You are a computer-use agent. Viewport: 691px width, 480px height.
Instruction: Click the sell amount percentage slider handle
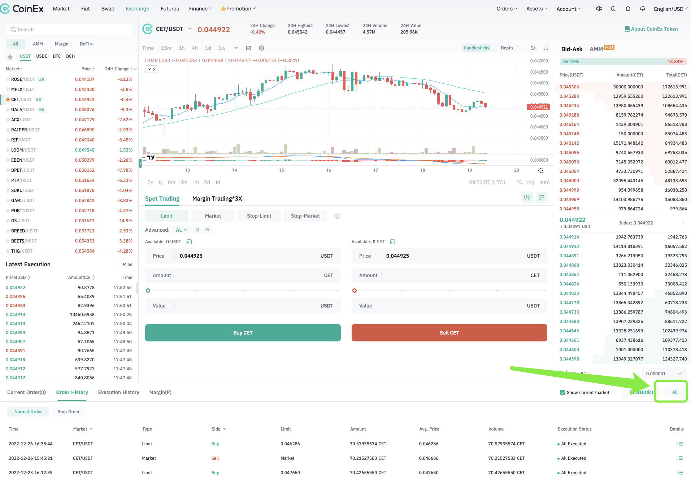355,291
